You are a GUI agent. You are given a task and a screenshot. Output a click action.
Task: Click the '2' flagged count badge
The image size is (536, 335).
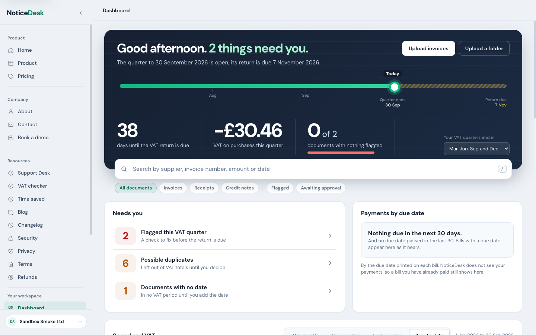pyautogui.click(x=125, y=236)
